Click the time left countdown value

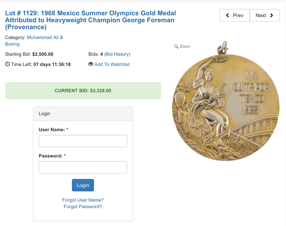(52, 64)
